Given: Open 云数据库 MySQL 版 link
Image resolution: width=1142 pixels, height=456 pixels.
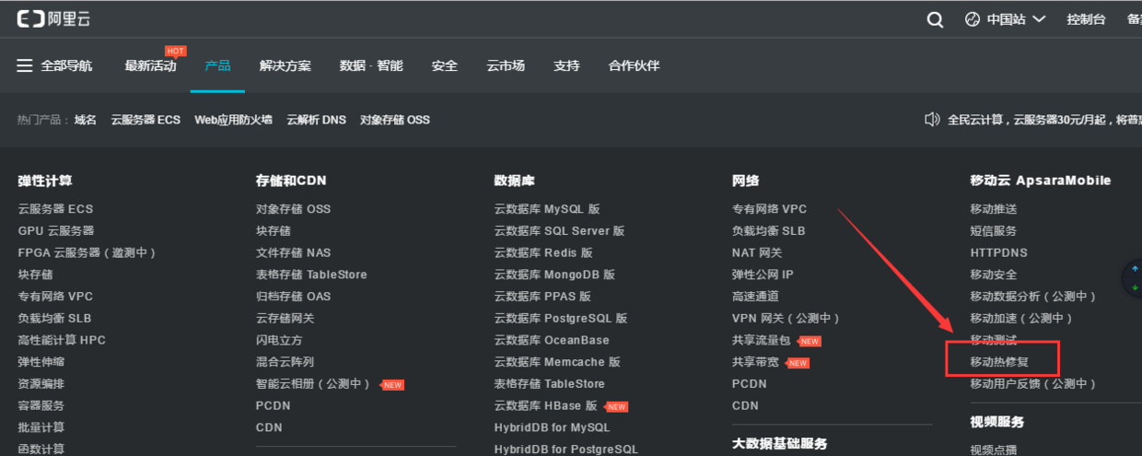Looking at the screenshot, I should tap(547, 209).
